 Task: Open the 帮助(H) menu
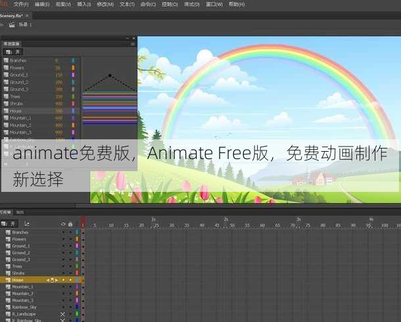point(237,4)
